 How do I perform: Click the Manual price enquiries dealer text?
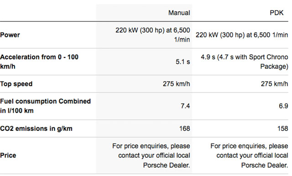(151, 155)
